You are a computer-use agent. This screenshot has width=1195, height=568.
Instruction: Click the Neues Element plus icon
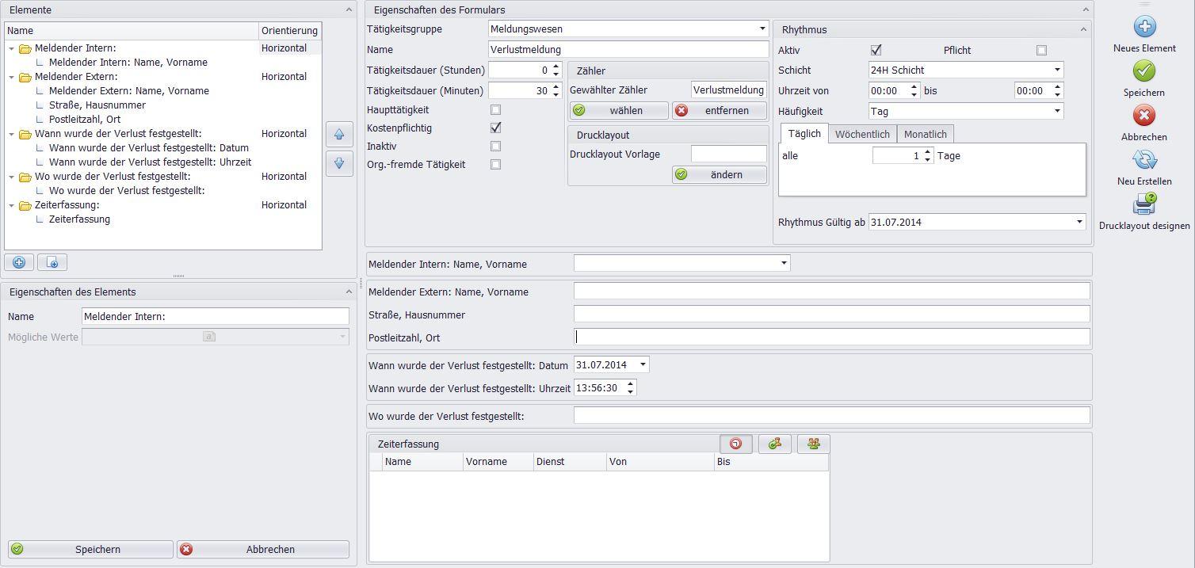tap(1144, 27)
